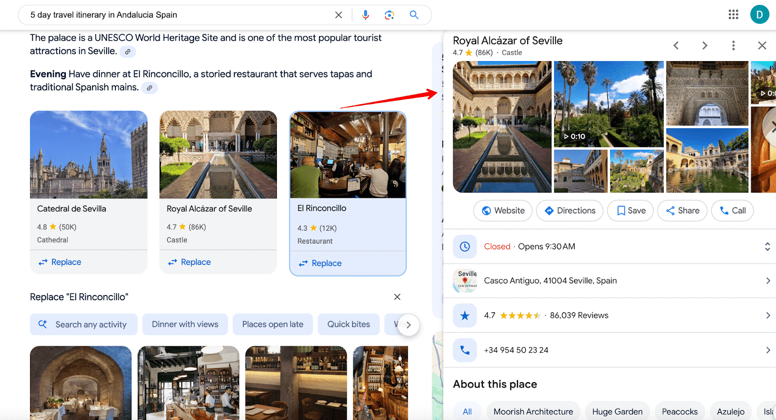Open more options three-dot menu
The width and height of the screenshot is (776, 420).
click(x=733, y=46)
